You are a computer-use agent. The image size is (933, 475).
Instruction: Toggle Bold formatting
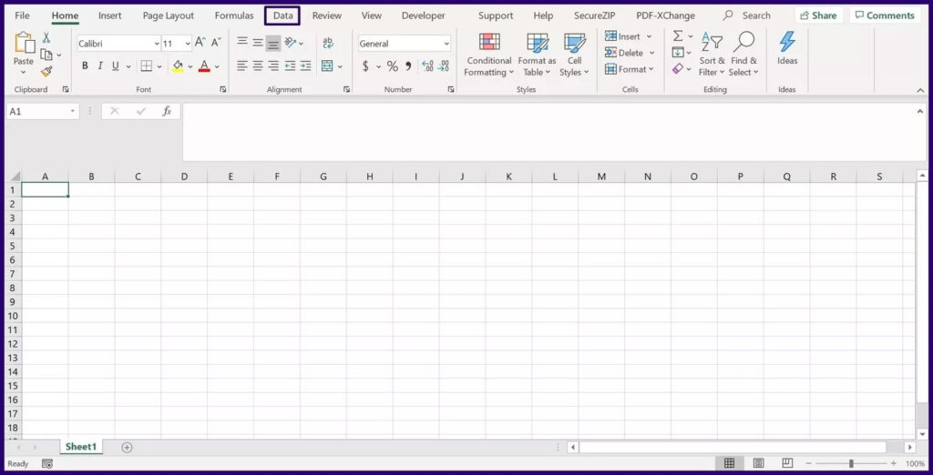(x=85, y=66)
